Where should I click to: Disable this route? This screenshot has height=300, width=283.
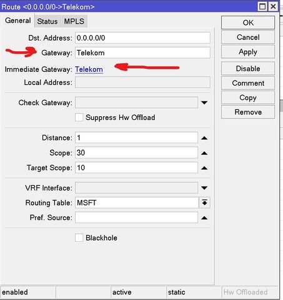point(248,69)
